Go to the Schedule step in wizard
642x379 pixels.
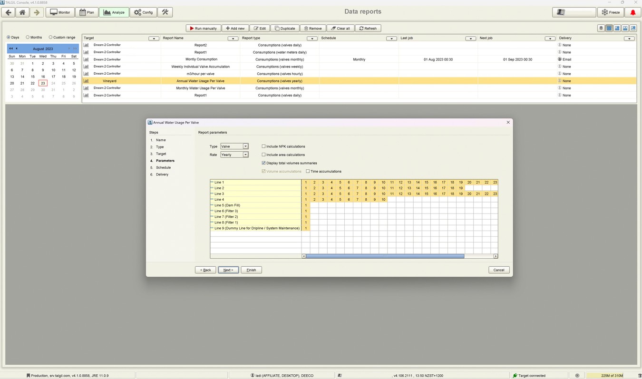pyautogui.click(x=163, y=167)
